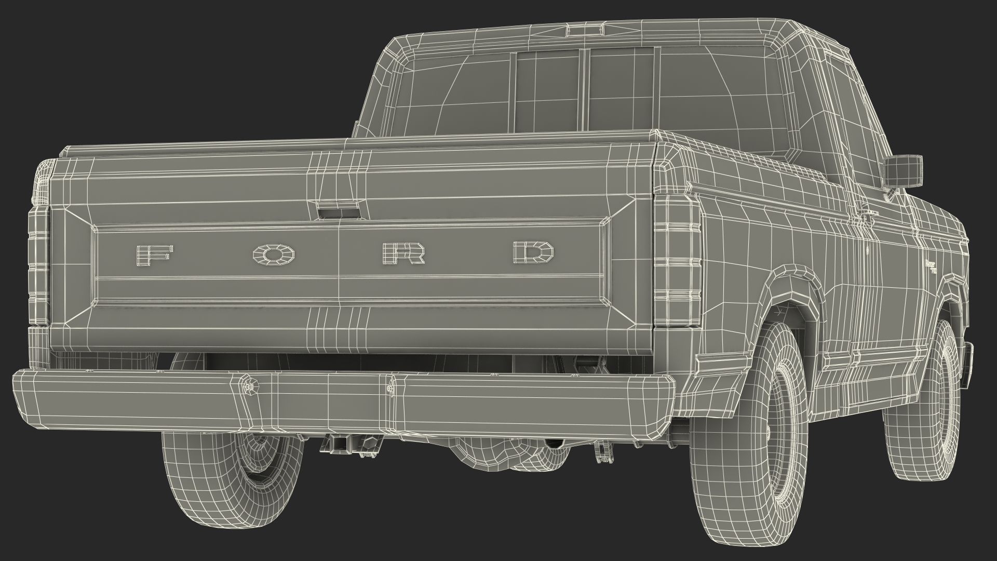Click the letter D on the tailgate
This screenshot has width=997, height=561.
(x=533, y=252)
